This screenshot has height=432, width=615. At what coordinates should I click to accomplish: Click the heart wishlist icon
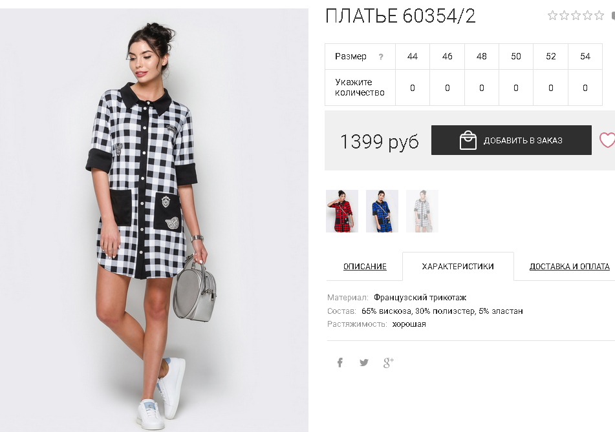pos(607,140)
